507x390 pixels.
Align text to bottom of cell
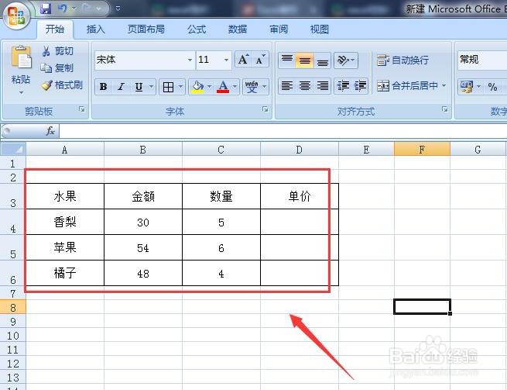tap(322, 60)
